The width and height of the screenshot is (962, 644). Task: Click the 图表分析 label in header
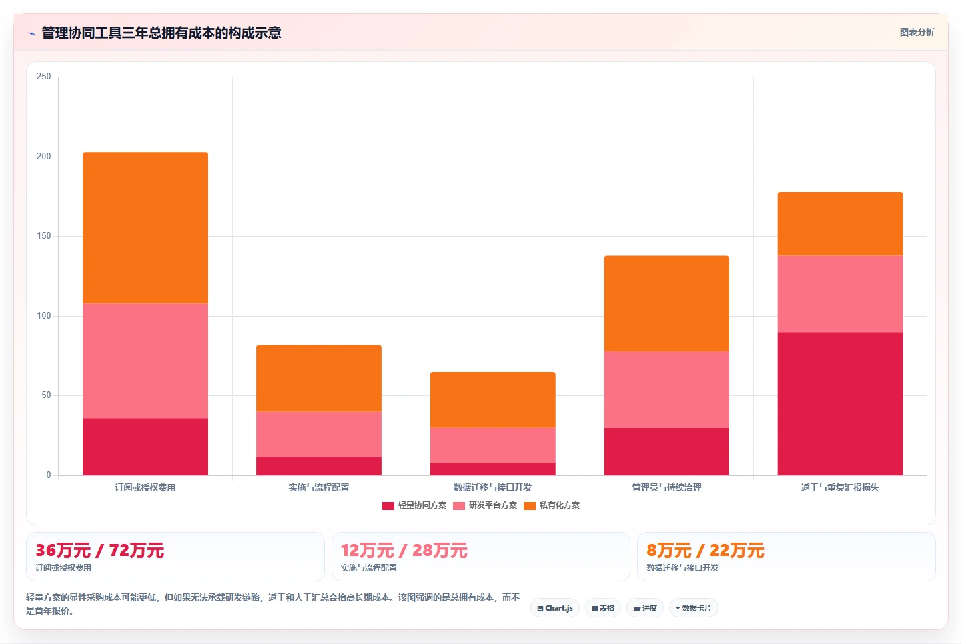point(917,32)
